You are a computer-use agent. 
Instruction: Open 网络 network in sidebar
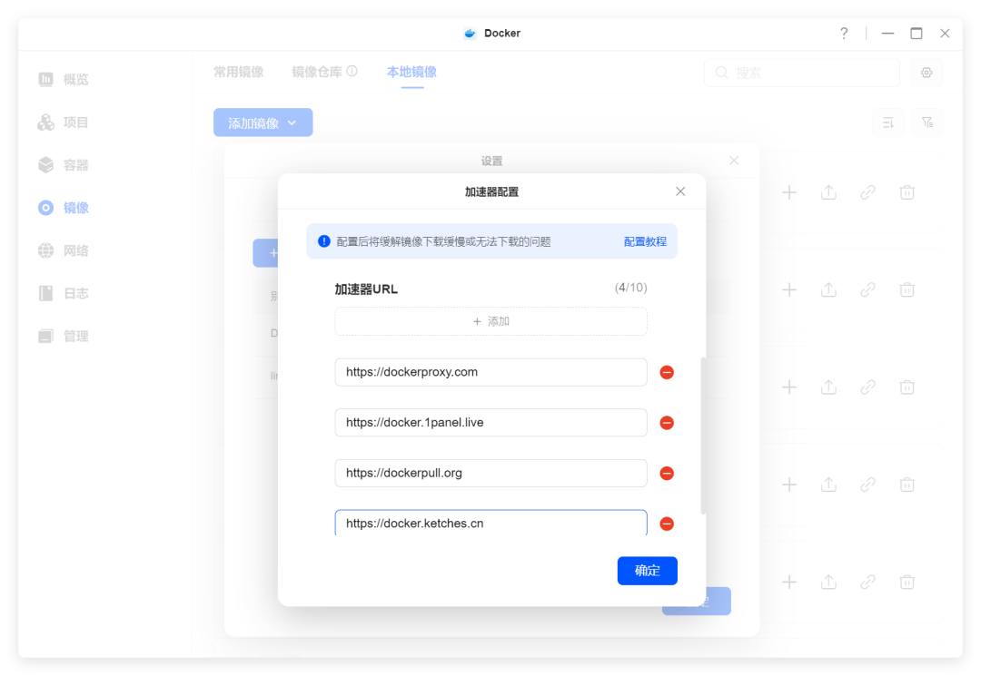[64, 250]
